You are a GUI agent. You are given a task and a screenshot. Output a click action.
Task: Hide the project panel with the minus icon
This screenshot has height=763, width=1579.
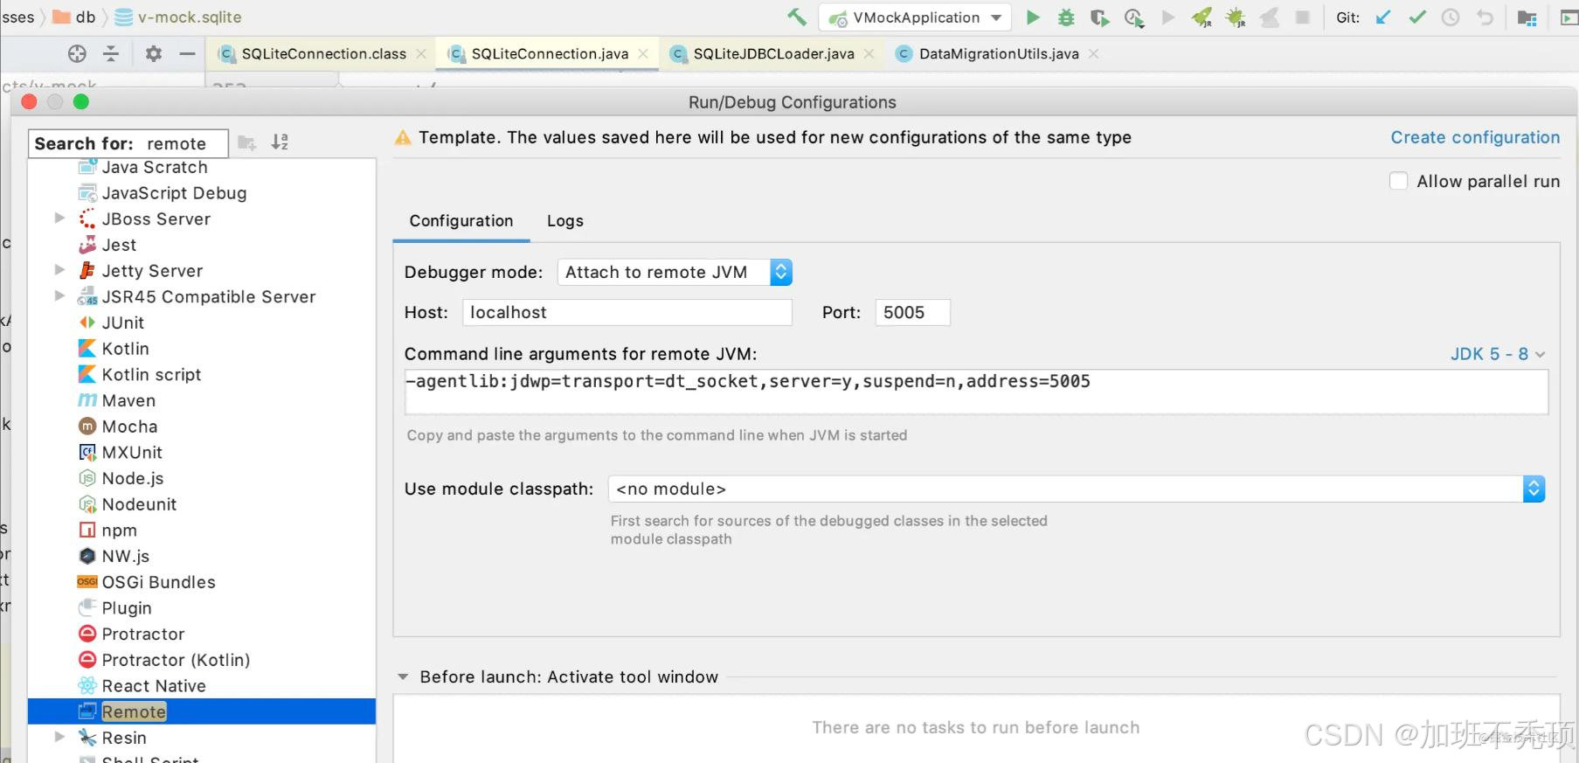tap(187, 53)
